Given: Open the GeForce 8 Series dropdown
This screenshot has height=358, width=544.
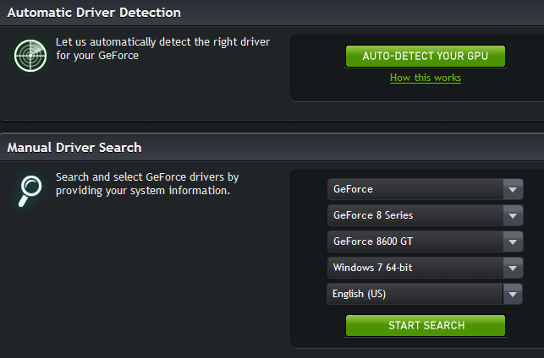Looking at the screenshot, I should pos(425,215).
